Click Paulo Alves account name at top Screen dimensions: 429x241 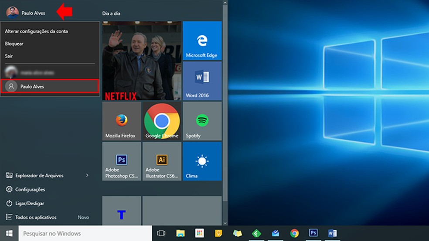click(x=33, y=13)
